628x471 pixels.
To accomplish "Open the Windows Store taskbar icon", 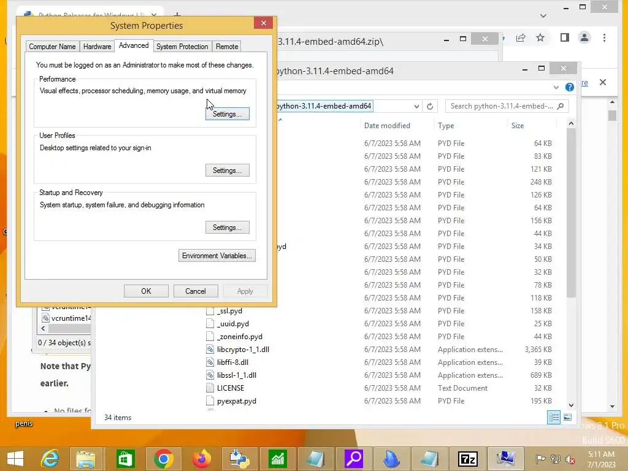I will [124, 458].
